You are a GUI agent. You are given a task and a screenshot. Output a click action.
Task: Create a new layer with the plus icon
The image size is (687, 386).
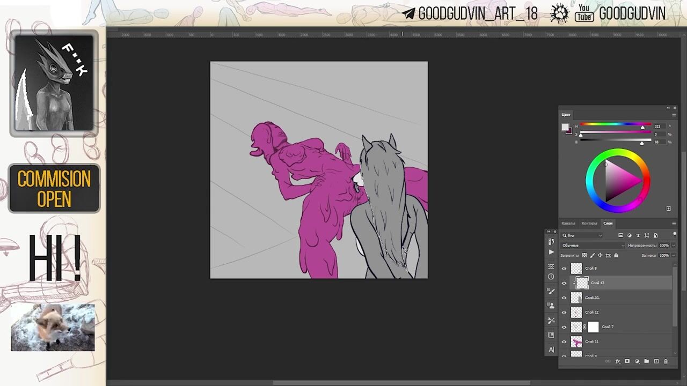(x=656, y=361)
